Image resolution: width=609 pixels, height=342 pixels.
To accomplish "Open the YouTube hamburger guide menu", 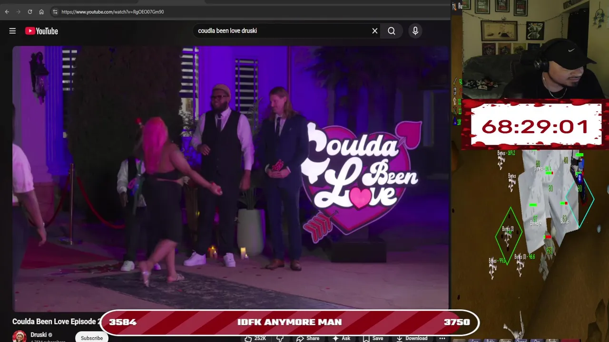I will [x=12, y=31].
